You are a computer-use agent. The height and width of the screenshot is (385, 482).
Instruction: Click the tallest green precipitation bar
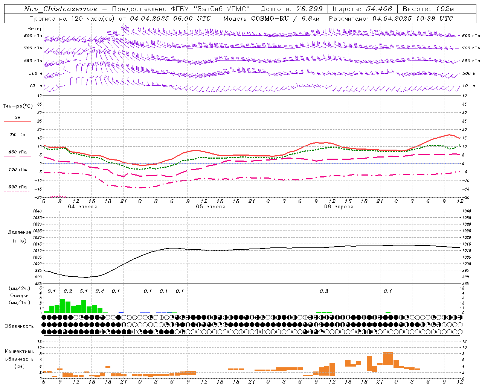pyautogui.click(x=63, y=306)
